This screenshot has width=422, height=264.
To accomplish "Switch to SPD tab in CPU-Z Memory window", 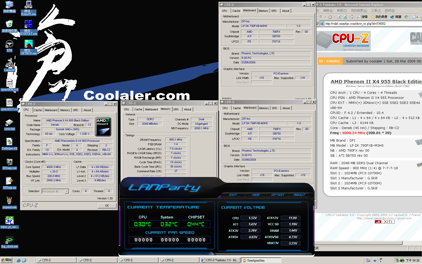I will point(176,109).
